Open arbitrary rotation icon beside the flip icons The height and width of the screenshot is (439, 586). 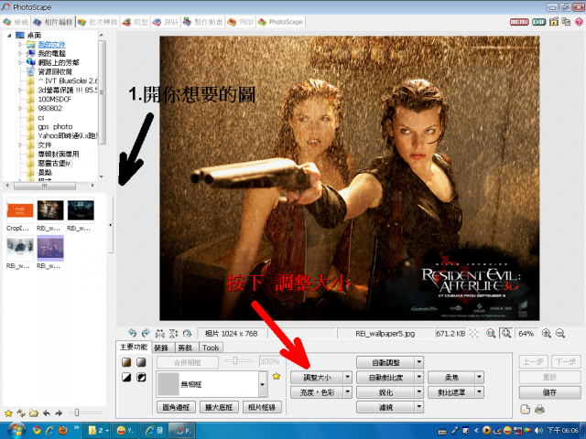[x=187, y=333]
